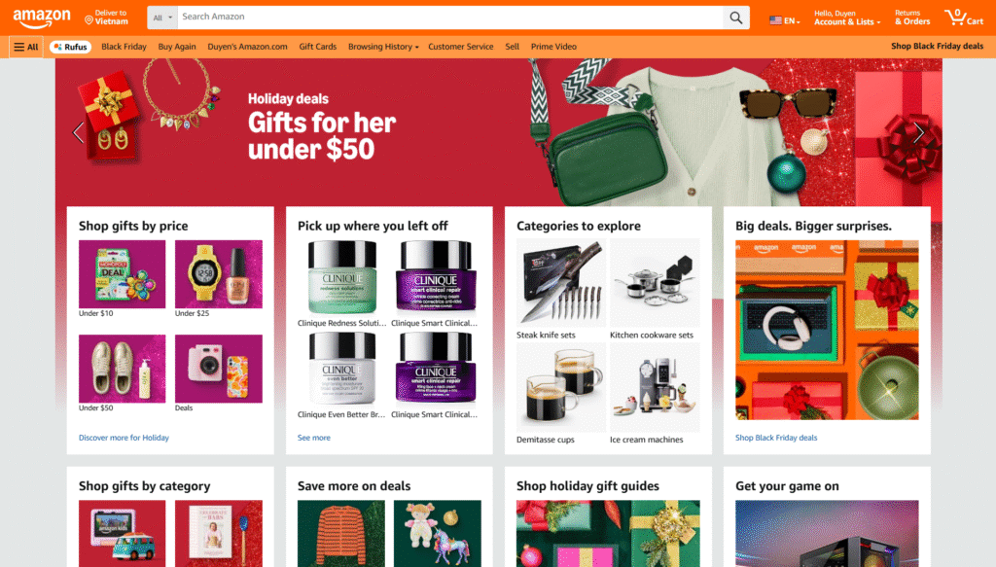This screenshot has width=996, height=567.
Task: Click Discover more for Holiday link
Action: tap(124, 438)
